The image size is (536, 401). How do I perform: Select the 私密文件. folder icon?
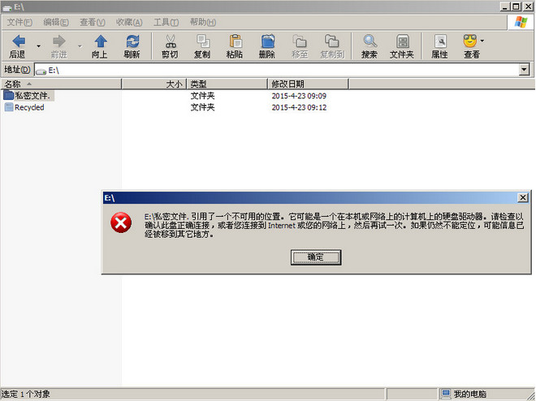[x=9, y=95]
